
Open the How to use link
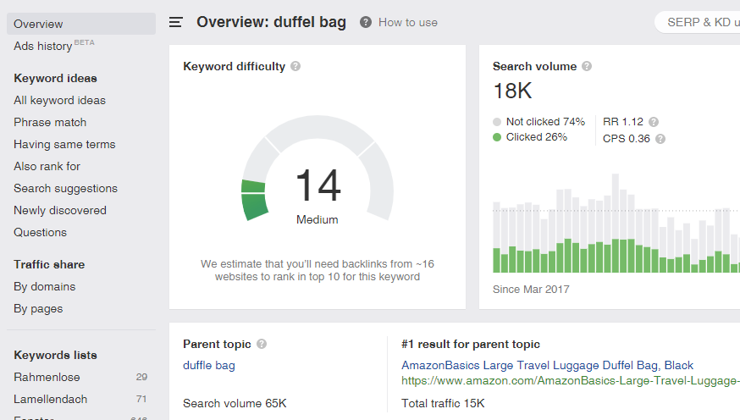pos(408,23)
